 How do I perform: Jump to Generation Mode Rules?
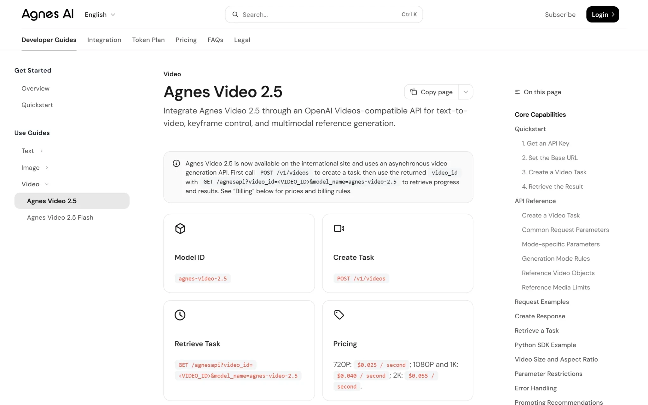(x=556, y=259)
